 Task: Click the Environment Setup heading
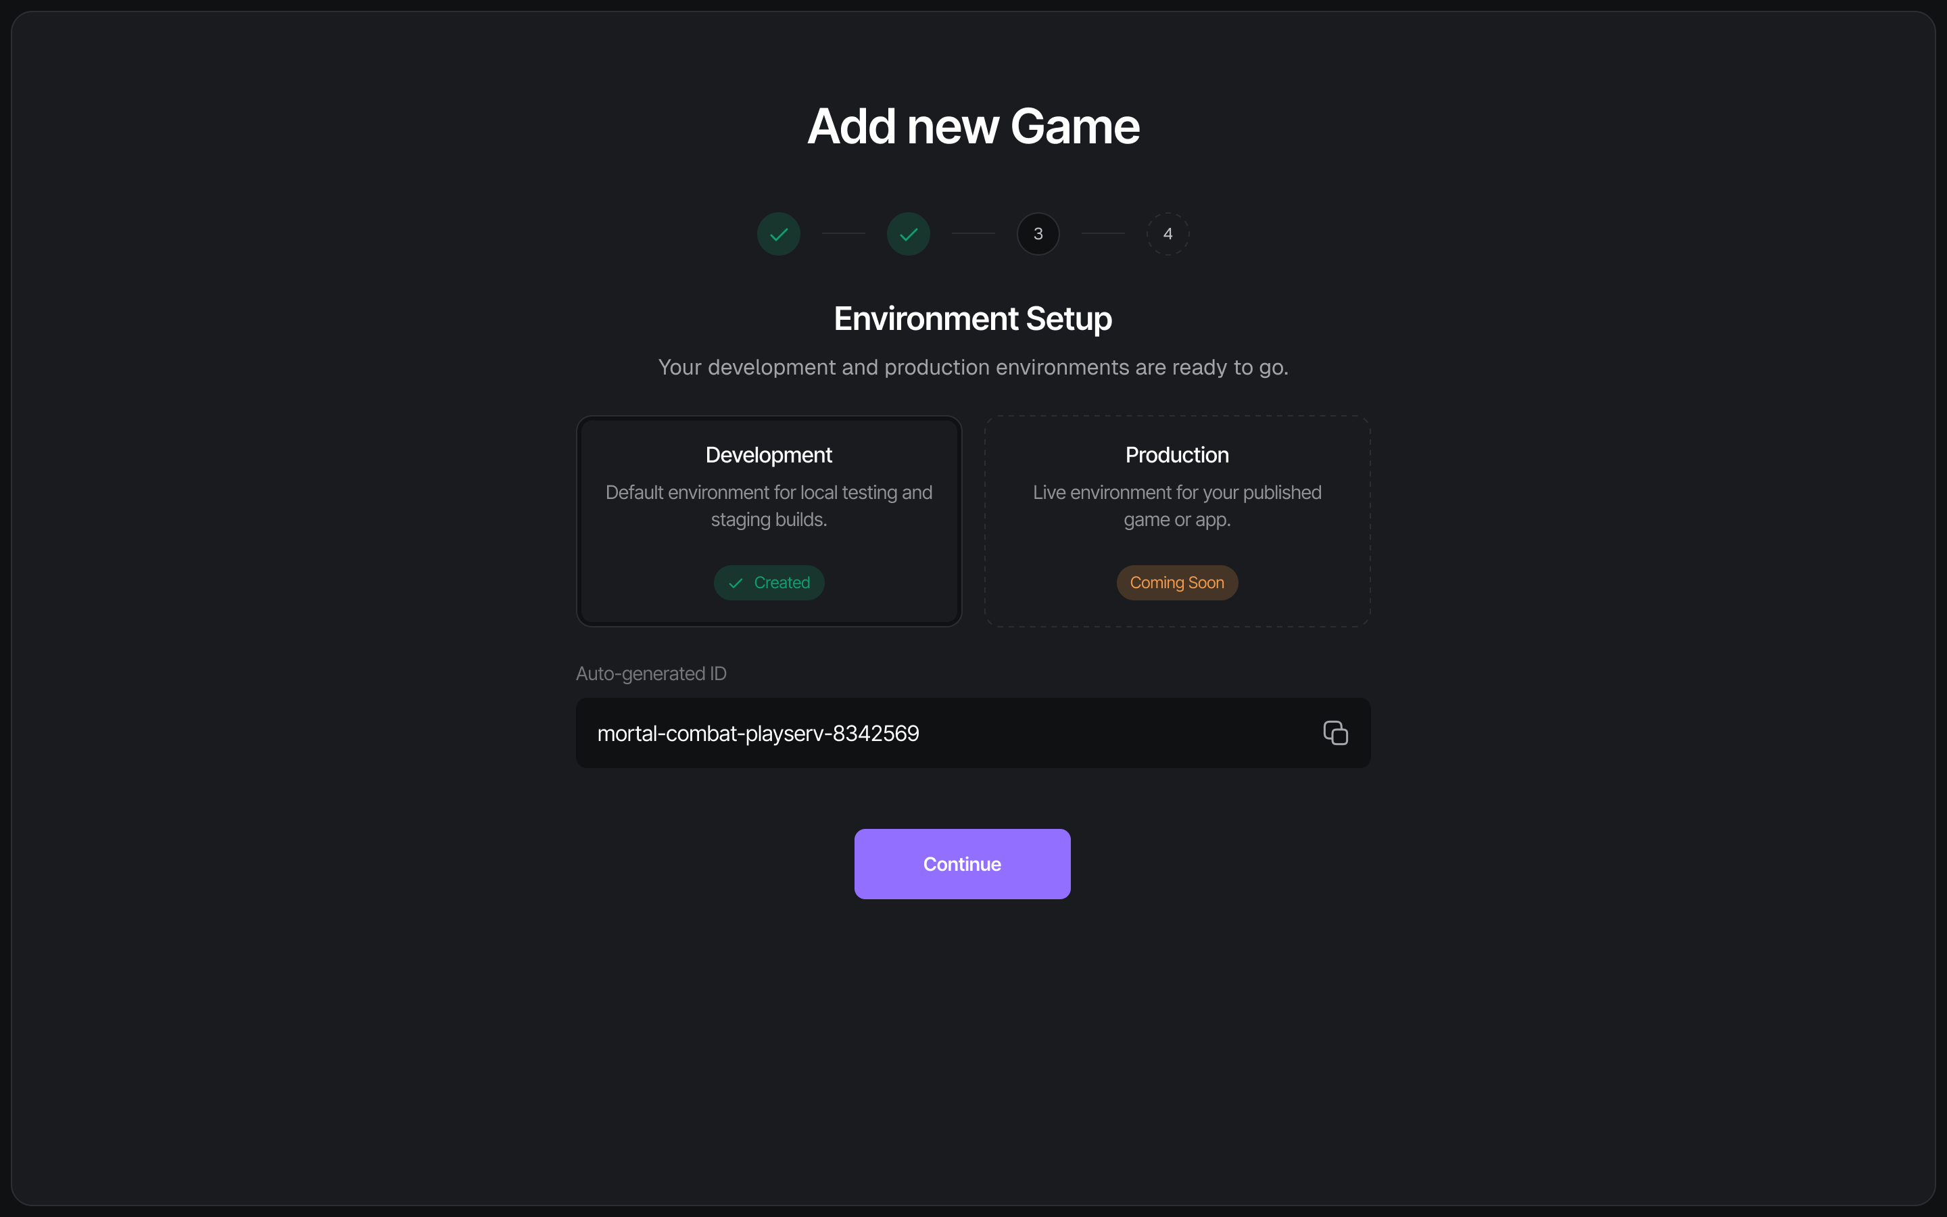point(973,318)
